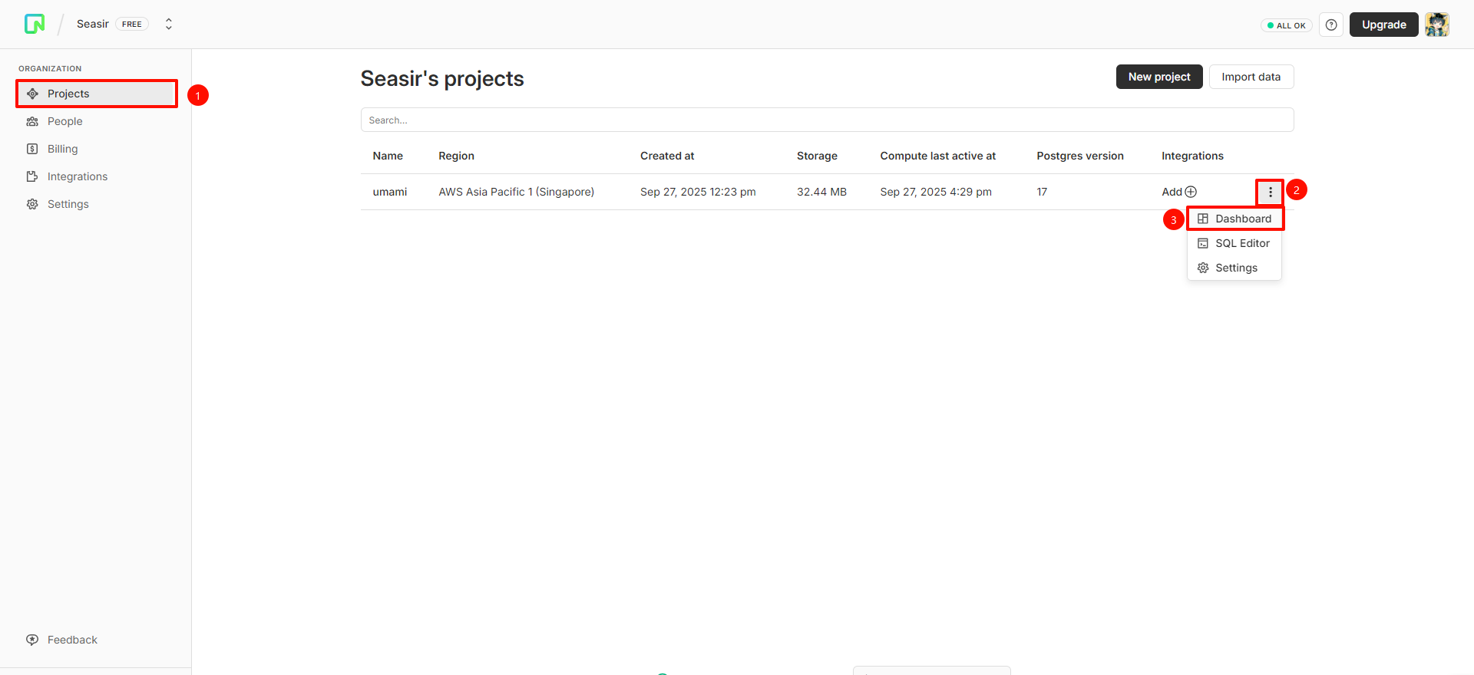The width and height of the screenshot is (1474, 675).
Task: Click the Neon logo icon
Action: [35, 25]
